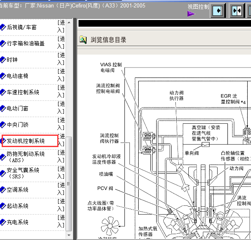Click the inward-arrows view control button
This screenshot has width=251, height=240.
tap(237, 11)
